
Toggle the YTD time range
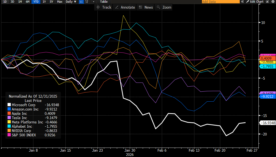pyautogui.click(x=35, y=2)
